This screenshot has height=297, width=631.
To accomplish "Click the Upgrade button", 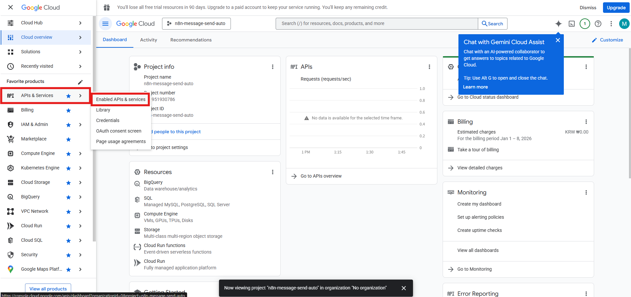I will point(616,8).
